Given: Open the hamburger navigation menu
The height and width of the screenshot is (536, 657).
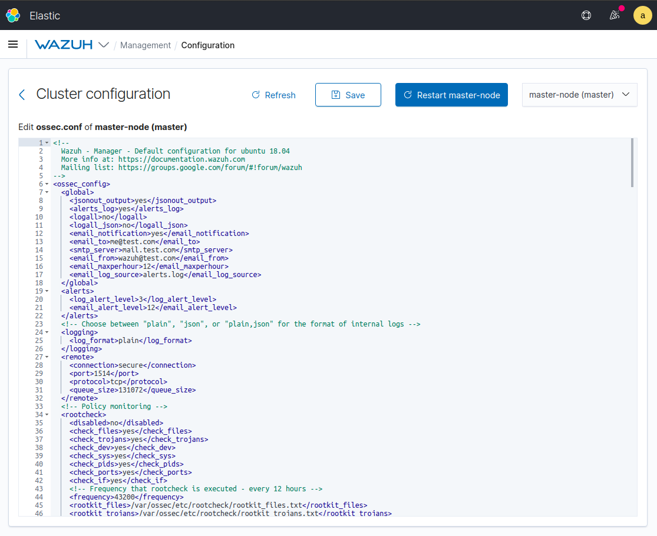Looking at the screenshot, I should [x=12, y=44].
